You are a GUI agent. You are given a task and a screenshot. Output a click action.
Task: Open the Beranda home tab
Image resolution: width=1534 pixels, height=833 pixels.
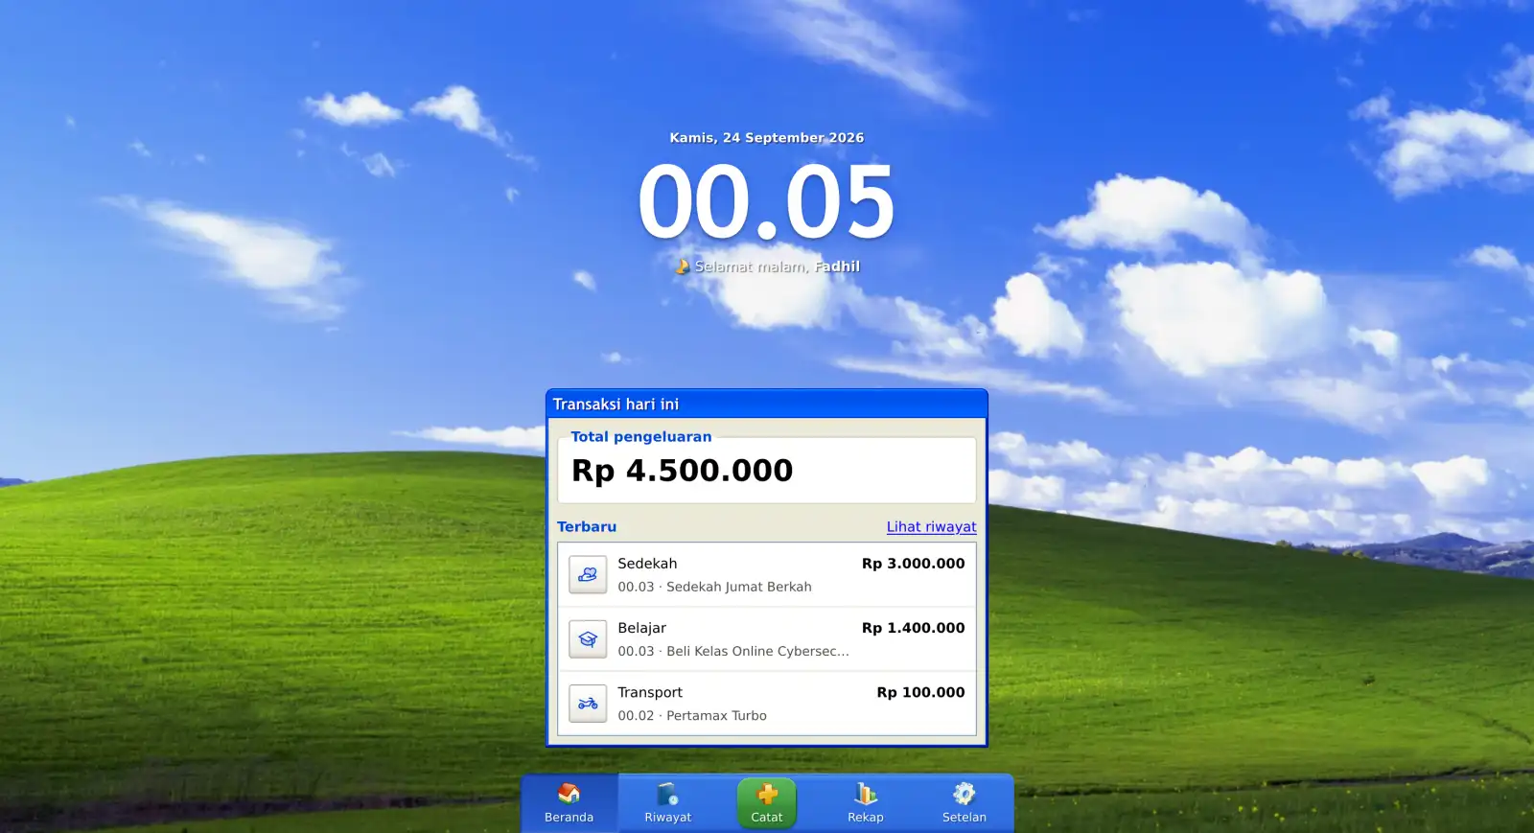click(569, 803)
